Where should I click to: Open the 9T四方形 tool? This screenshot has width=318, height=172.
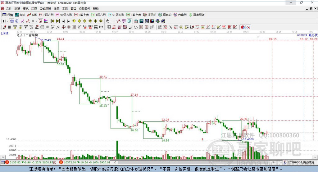point(116,15)
